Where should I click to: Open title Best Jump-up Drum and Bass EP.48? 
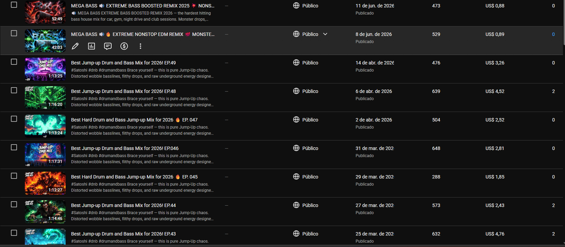click(x=123, y=91)
